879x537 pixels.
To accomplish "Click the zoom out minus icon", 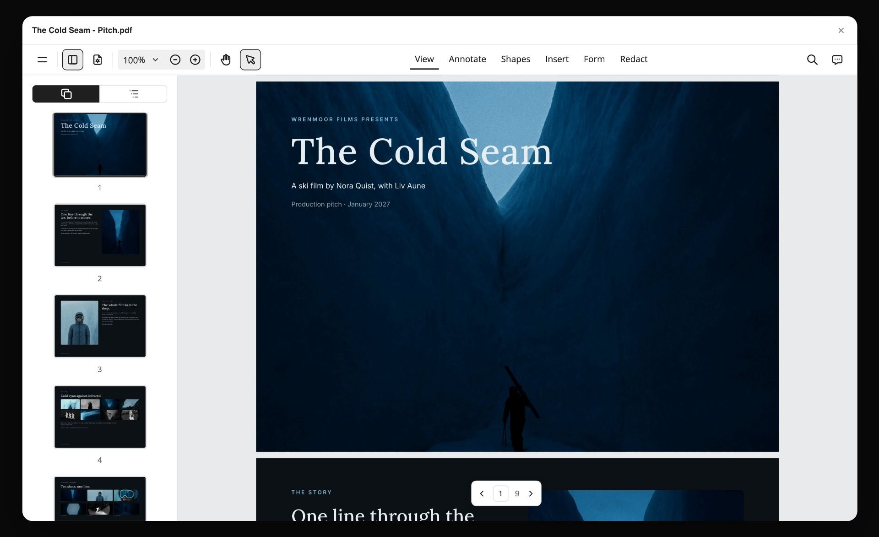I will (x=175, y=60).
